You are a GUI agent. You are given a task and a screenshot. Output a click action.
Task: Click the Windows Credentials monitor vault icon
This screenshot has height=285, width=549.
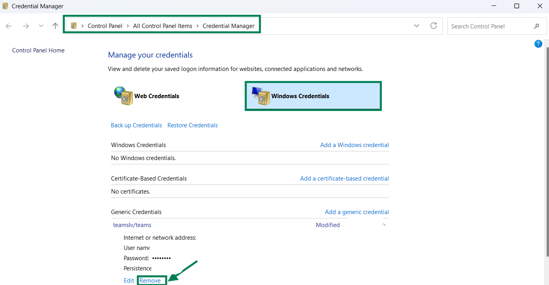tap(261, 96)
